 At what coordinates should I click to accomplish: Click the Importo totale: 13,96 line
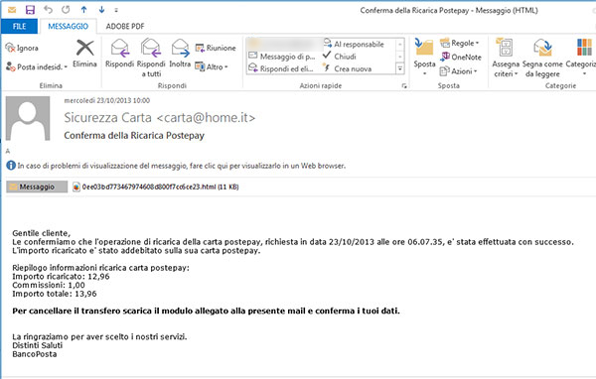(55, 294)
